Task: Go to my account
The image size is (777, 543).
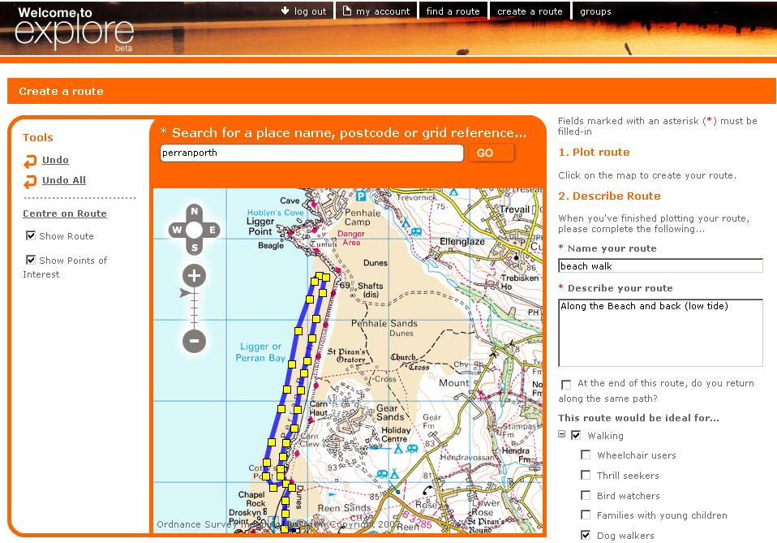Action: click(383, 11)
